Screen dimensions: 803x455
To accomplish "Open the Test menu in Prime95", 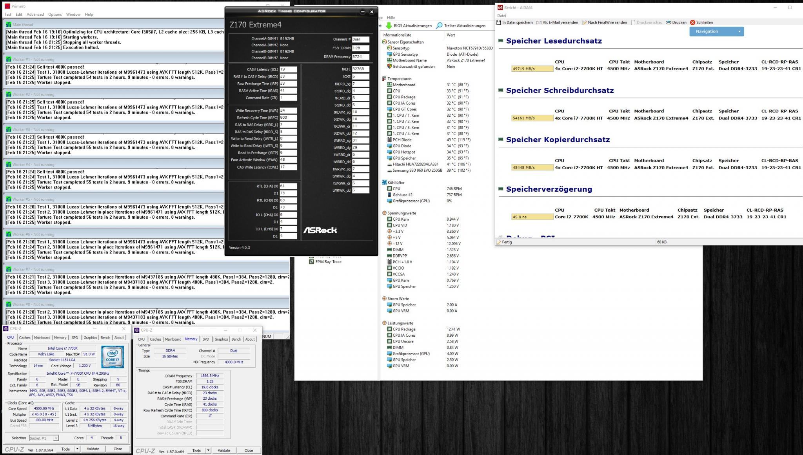I will click(8, 15).
